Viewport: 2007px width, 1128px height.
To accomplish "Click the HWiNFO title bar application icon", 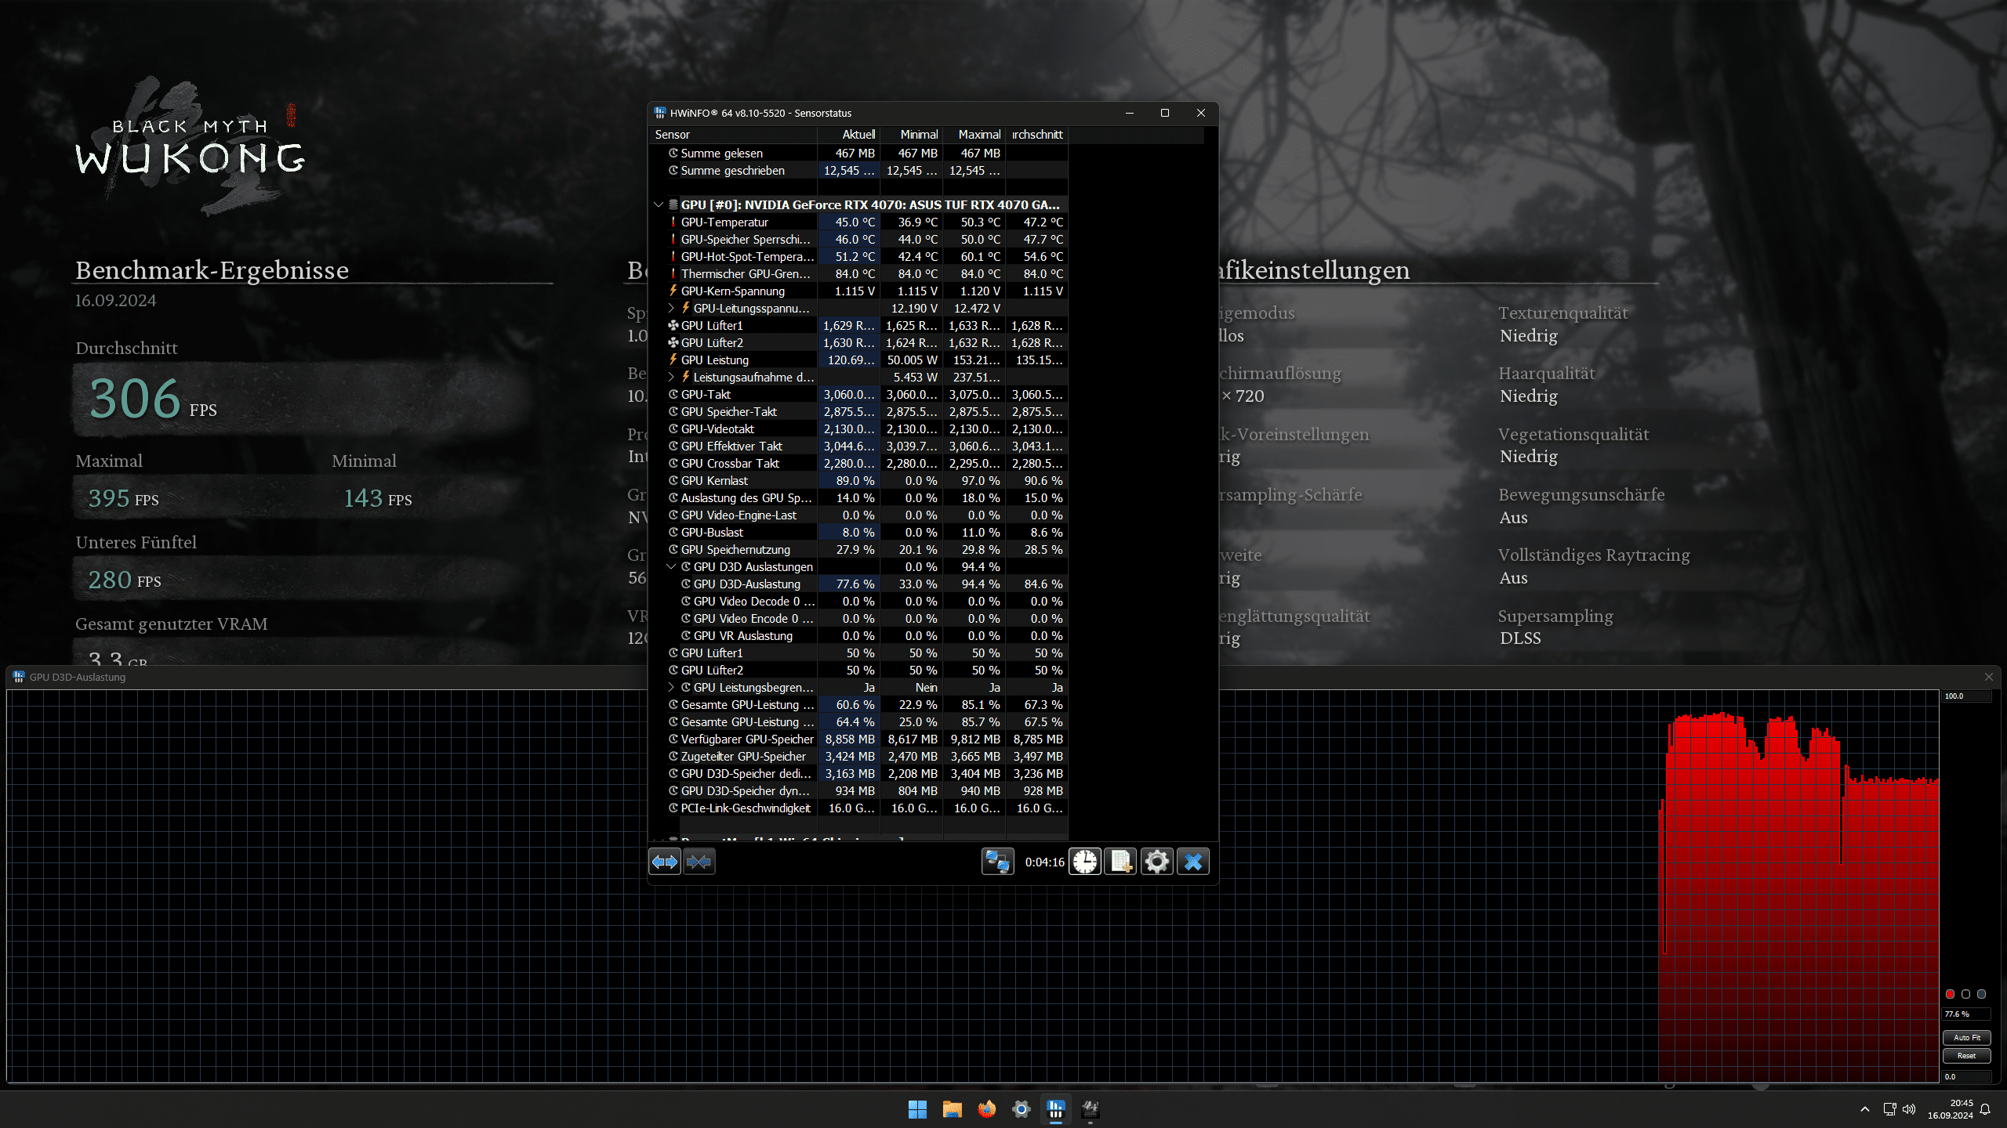I will [659, 113].
